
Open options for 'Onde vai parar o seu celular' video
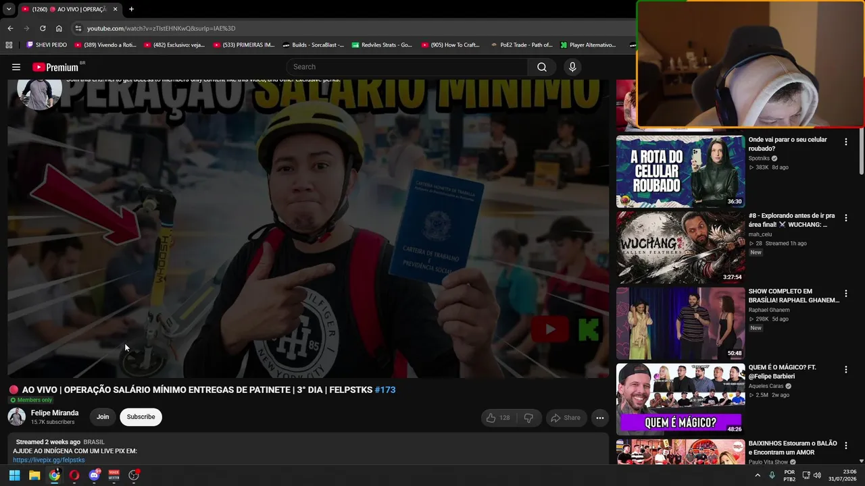pyautogui.click(x=845, y=142)
